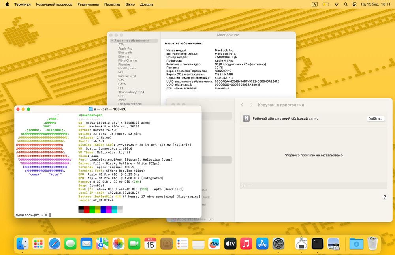The width and height of the screenshot is (395, 255).
Task: Switch to System Information via Dock icon
Action: point(301,244)
